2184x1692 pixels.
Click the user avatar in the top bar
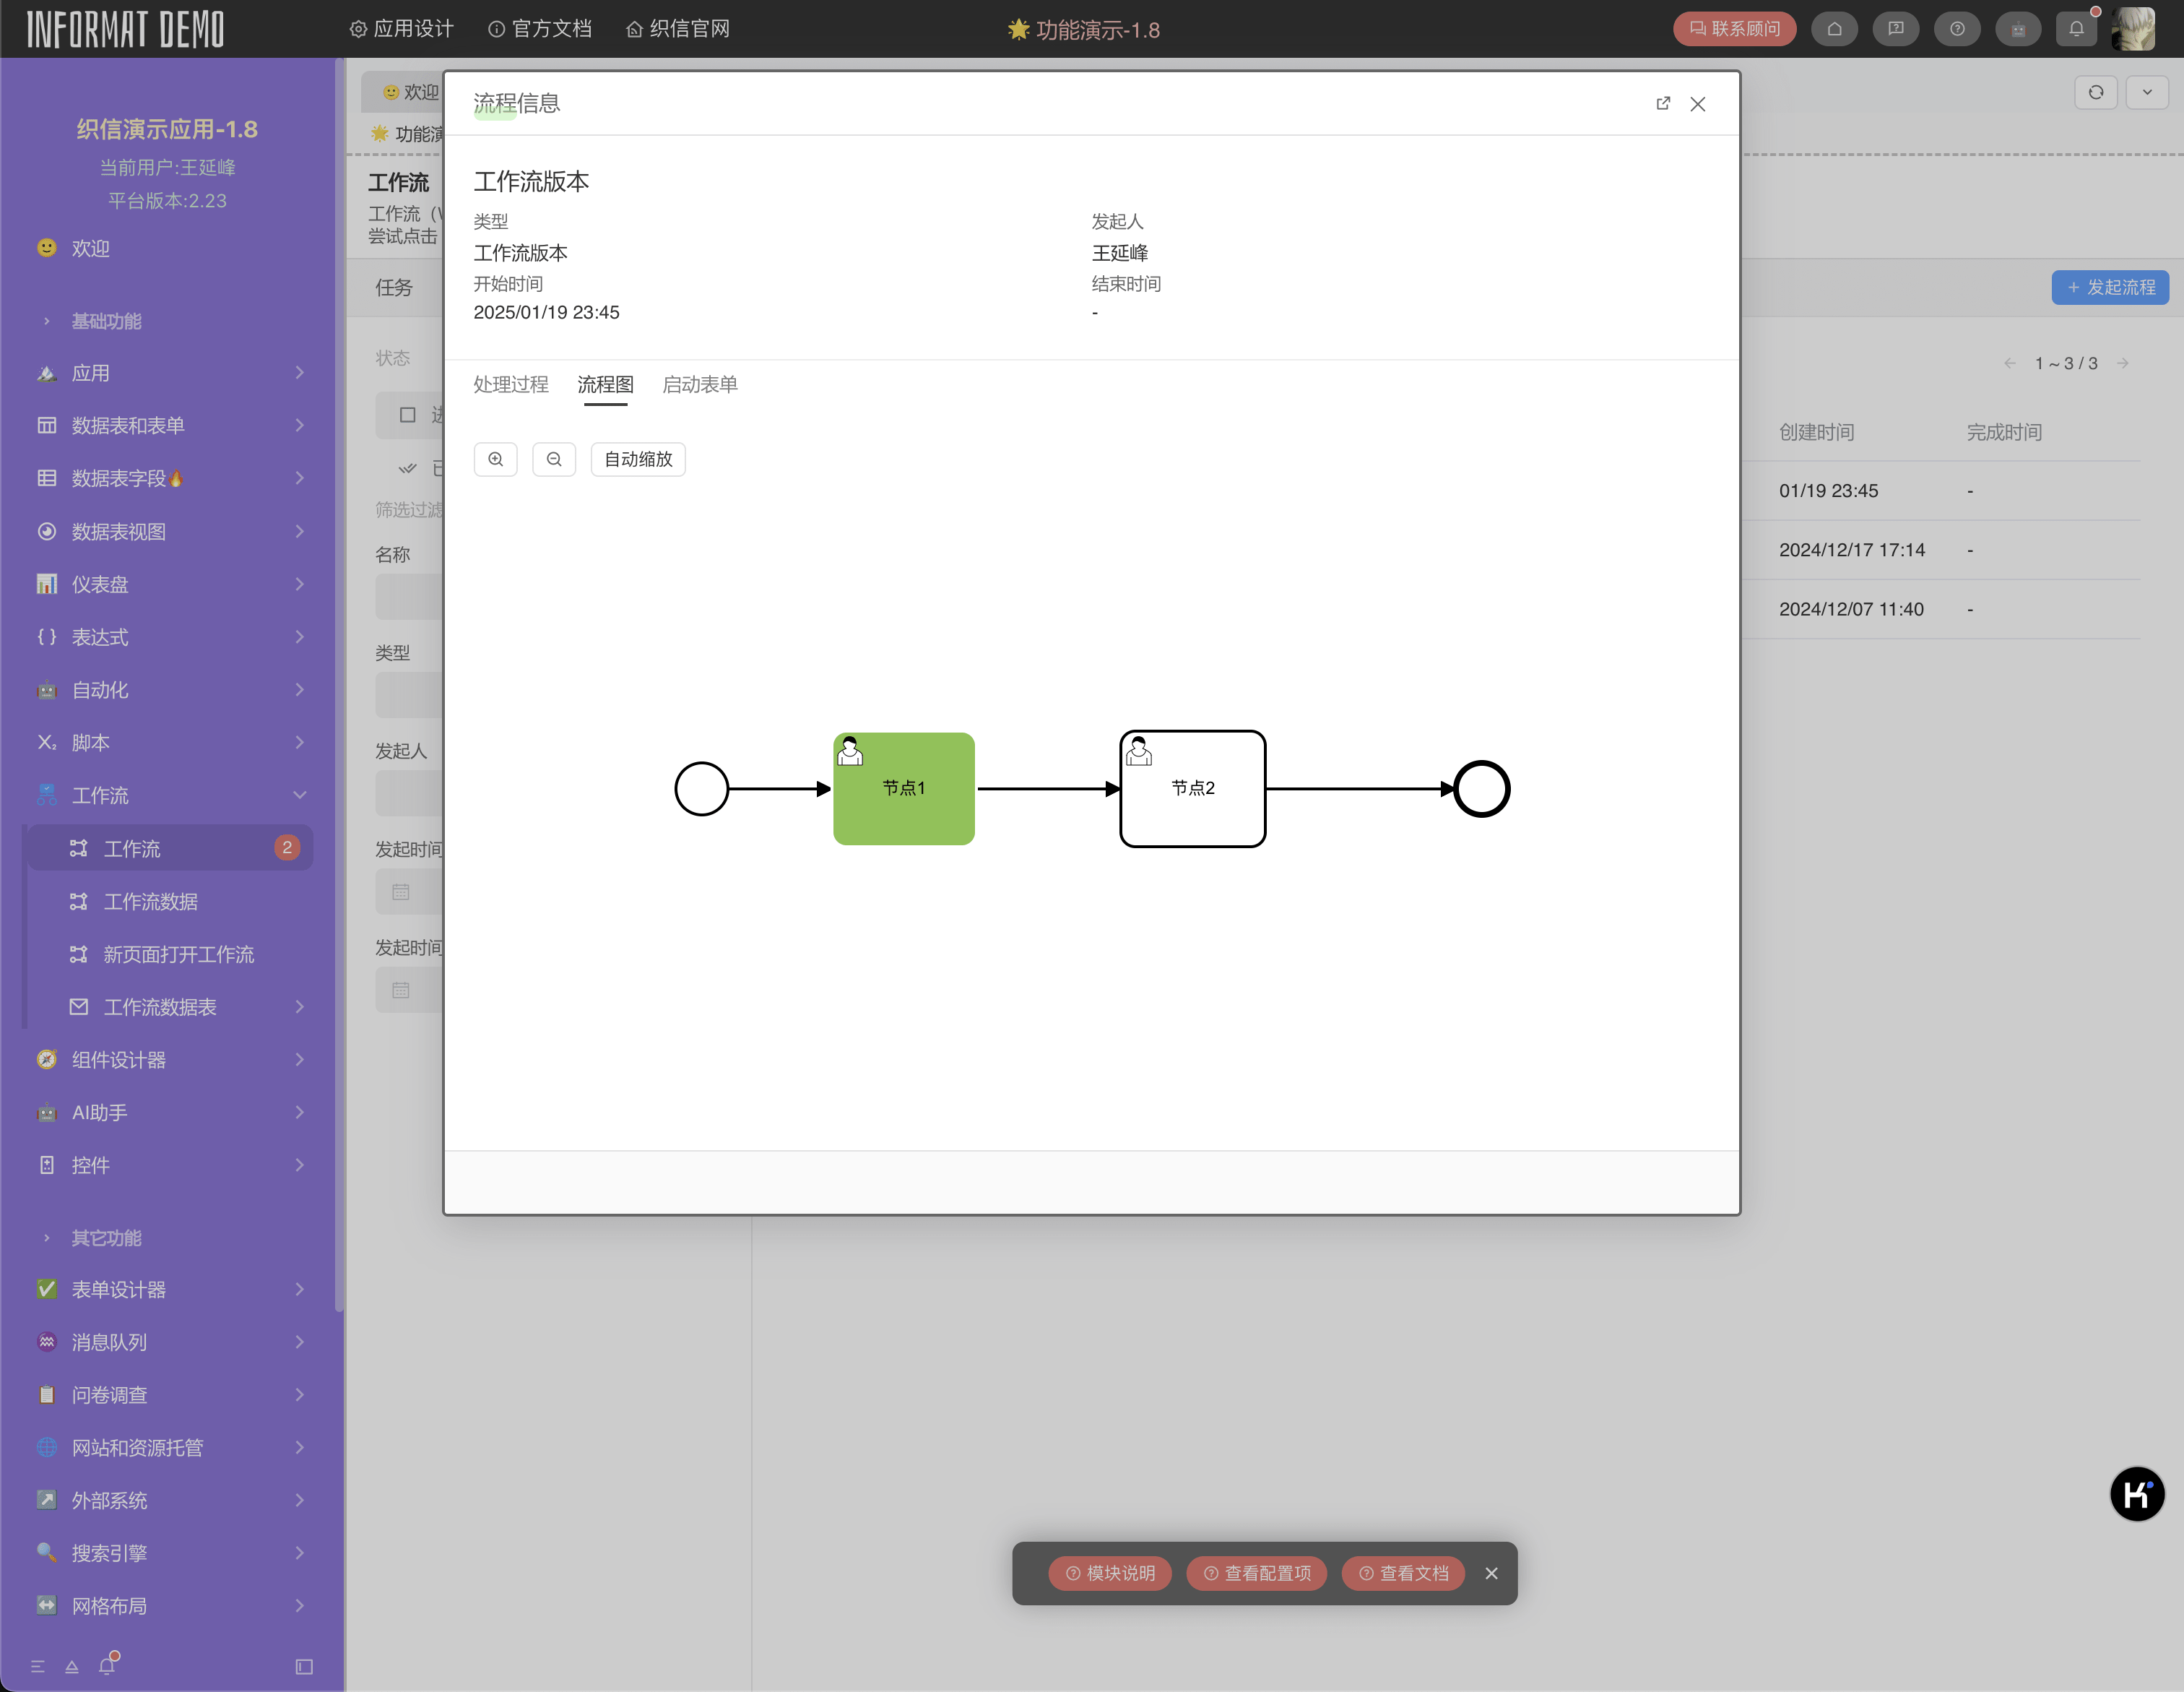[x=2133, y=29]
